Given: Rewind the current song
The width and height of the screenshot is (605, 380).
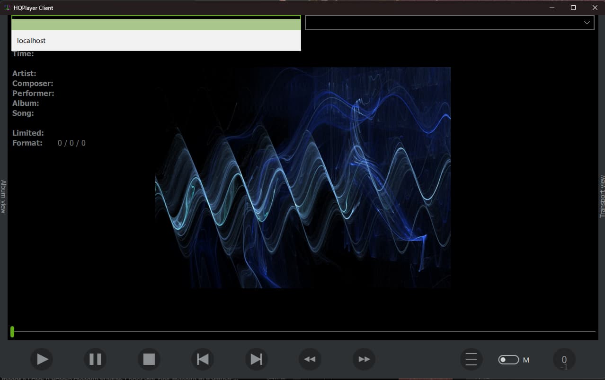Looking at the screenshot, I should point(310,360).
